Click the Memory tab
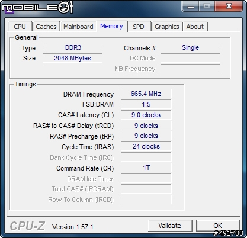 coord(111,26)
